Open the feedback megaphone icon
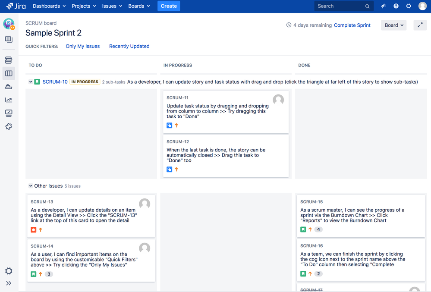Viewport: 431px width, 292px height. pyautogui.click(x=384, y=6)
